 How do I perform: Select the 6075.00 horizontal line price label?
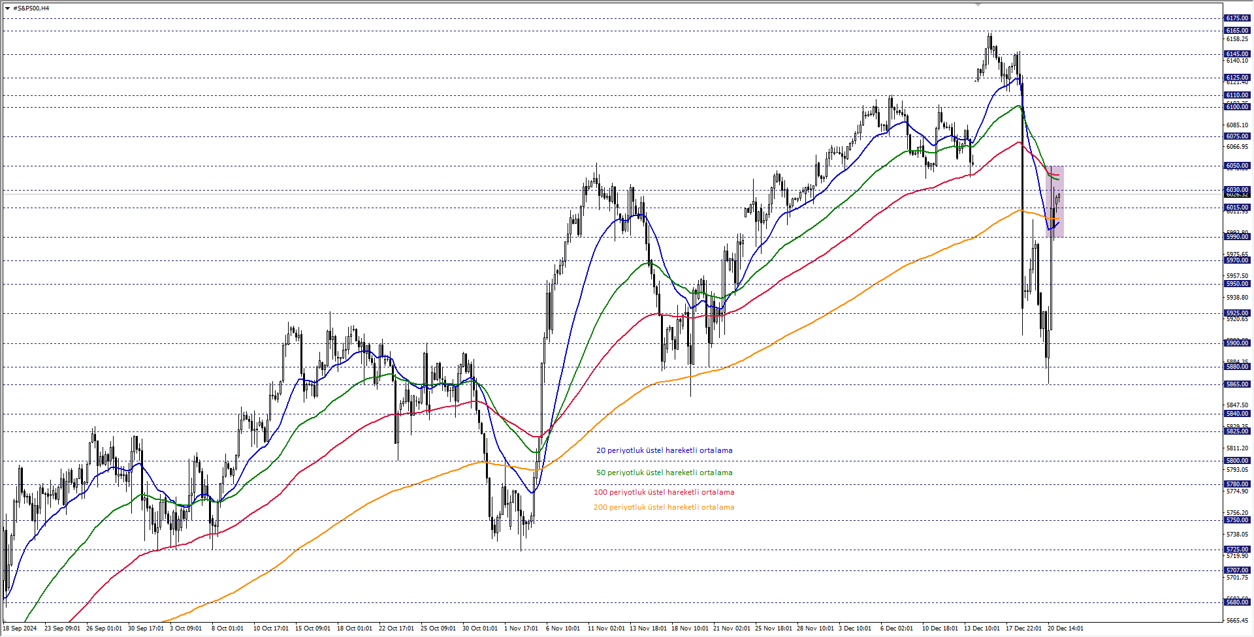pos(1237,136)
